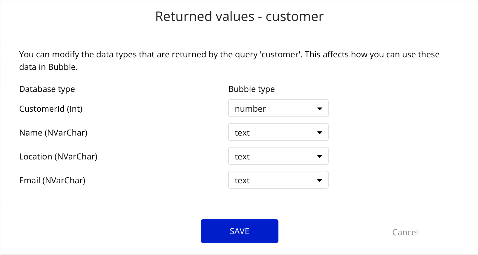Click the arrow icon in Location dropdown
The width and height of the screenshot is (478, 255).
pyautogui.click(x=319, y=156)
